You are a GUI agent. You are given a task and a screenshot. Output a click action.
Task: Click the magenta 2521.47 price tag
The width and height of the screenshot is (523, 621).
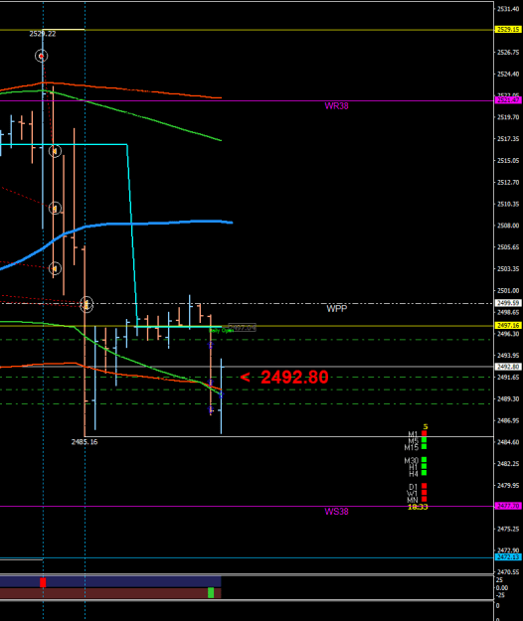[x=508, y=100]
